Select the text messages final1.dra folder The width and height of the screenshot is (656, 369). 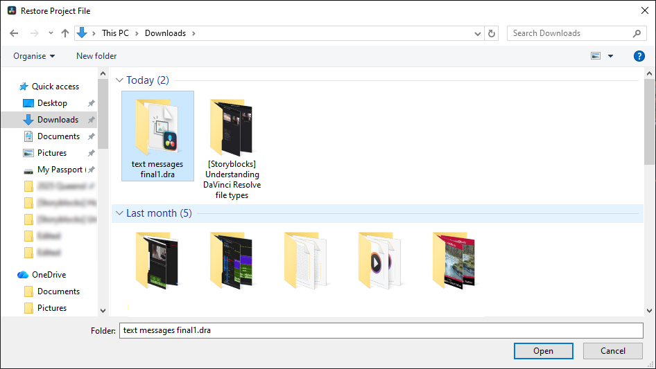(157, 136)
